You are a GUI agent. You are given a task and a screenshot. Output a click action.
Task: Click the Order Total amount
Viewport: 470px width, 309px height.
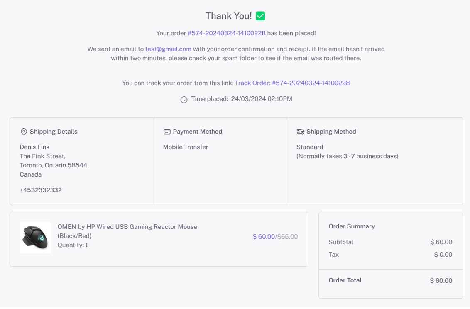coord(441,281)
